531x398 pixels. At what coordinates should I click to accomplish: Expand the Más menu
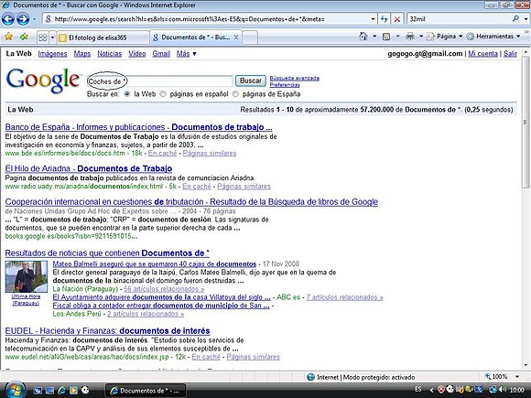pyautogui.click(x=186, y=54)
